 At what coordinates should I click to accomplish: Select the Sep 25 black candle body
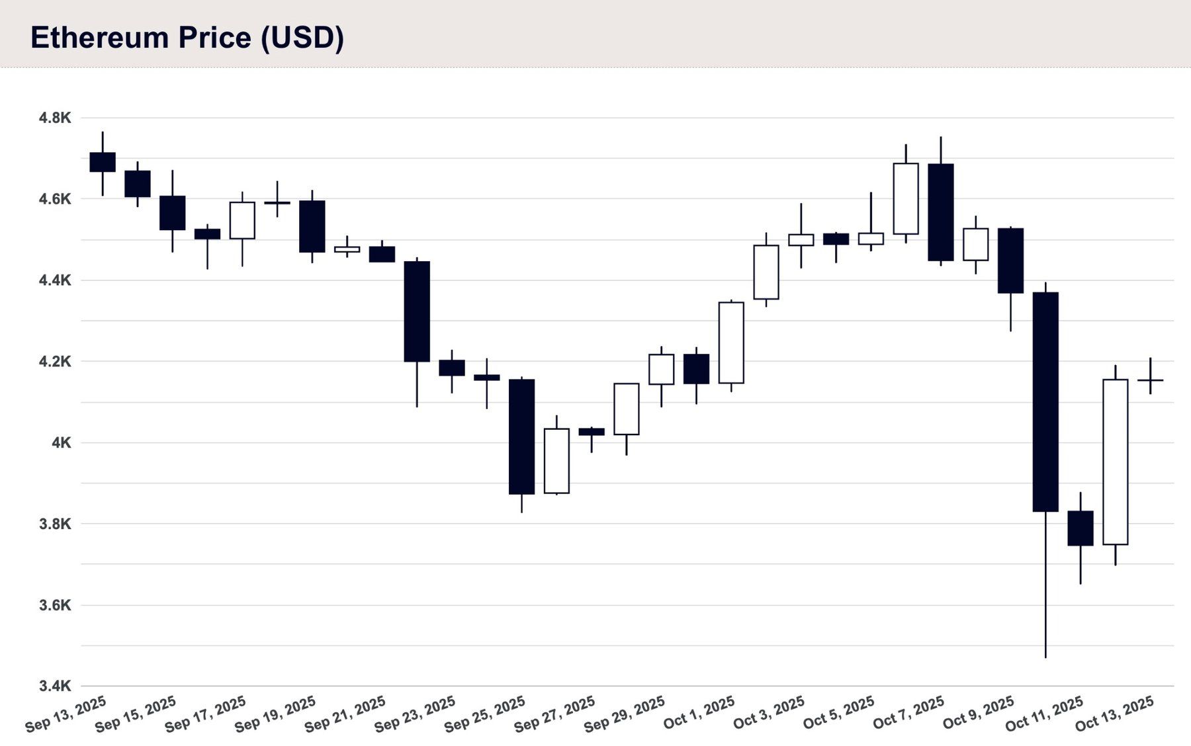click(521, 436)
